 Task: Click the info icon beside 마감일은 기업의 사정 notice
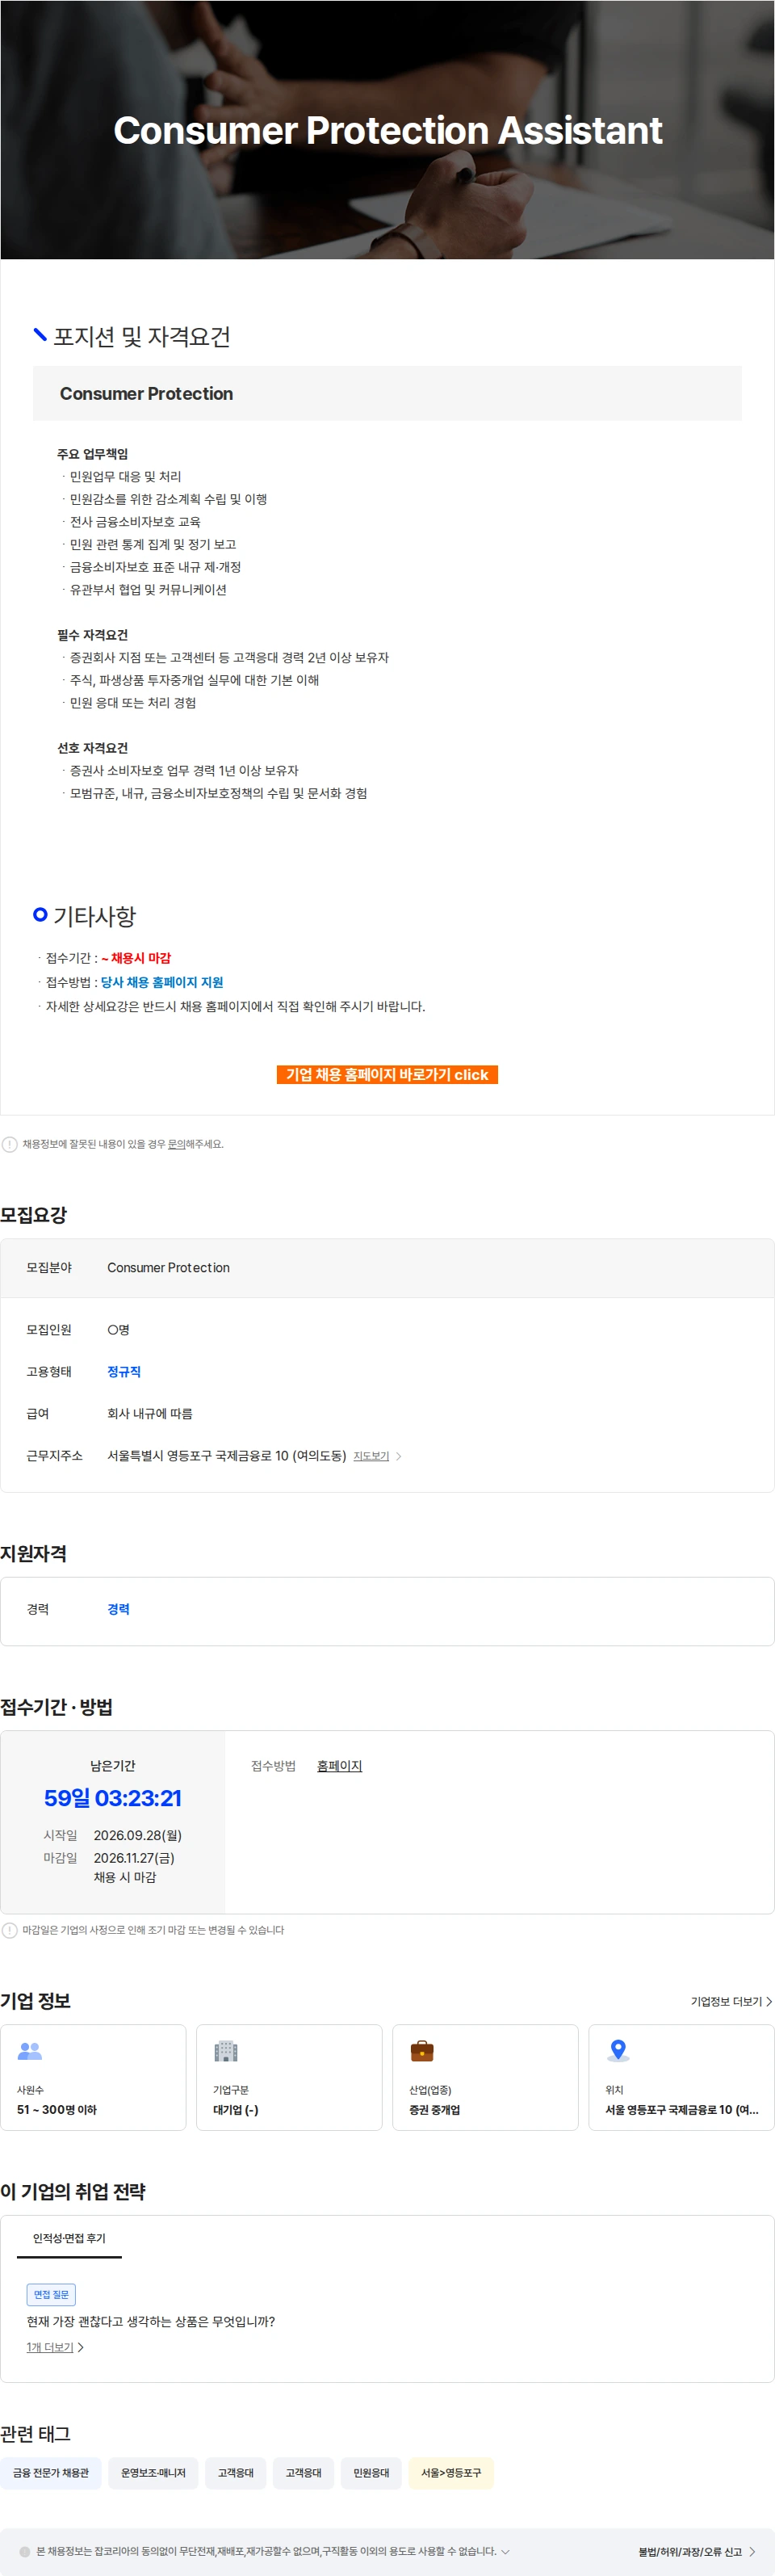[9, 1930]
